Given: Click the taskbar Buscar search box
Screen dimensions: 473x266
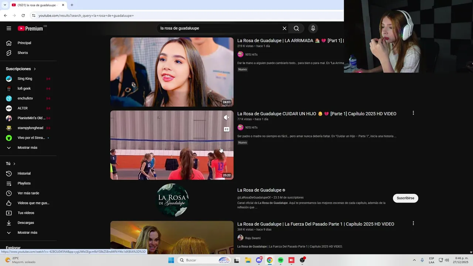Looking at the screenshot, I should (204, 260).
